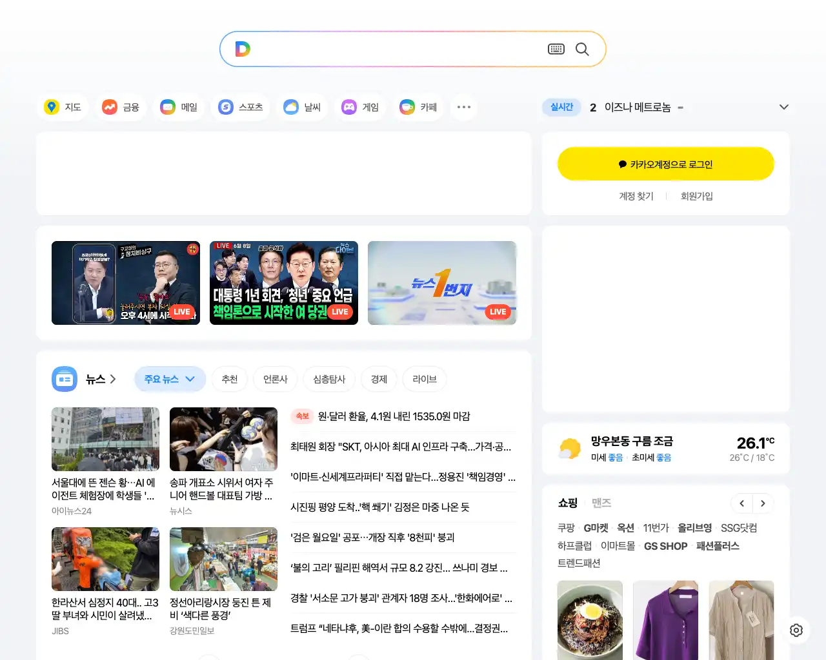This screenshot has width=826, height=660.
Task: Open headline 시진핑 평양 도착
Action: [379, 507]
